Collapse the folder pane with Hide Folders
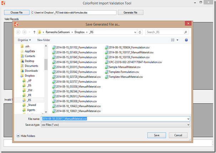This screenshot has height=153, width=216. [x=26, y=136]
